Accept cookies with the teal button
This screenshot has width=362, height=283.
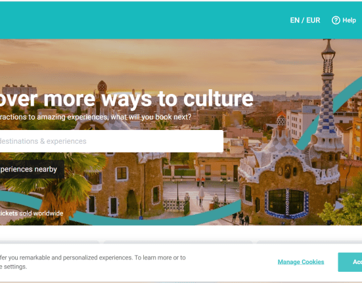click(350, 262)
